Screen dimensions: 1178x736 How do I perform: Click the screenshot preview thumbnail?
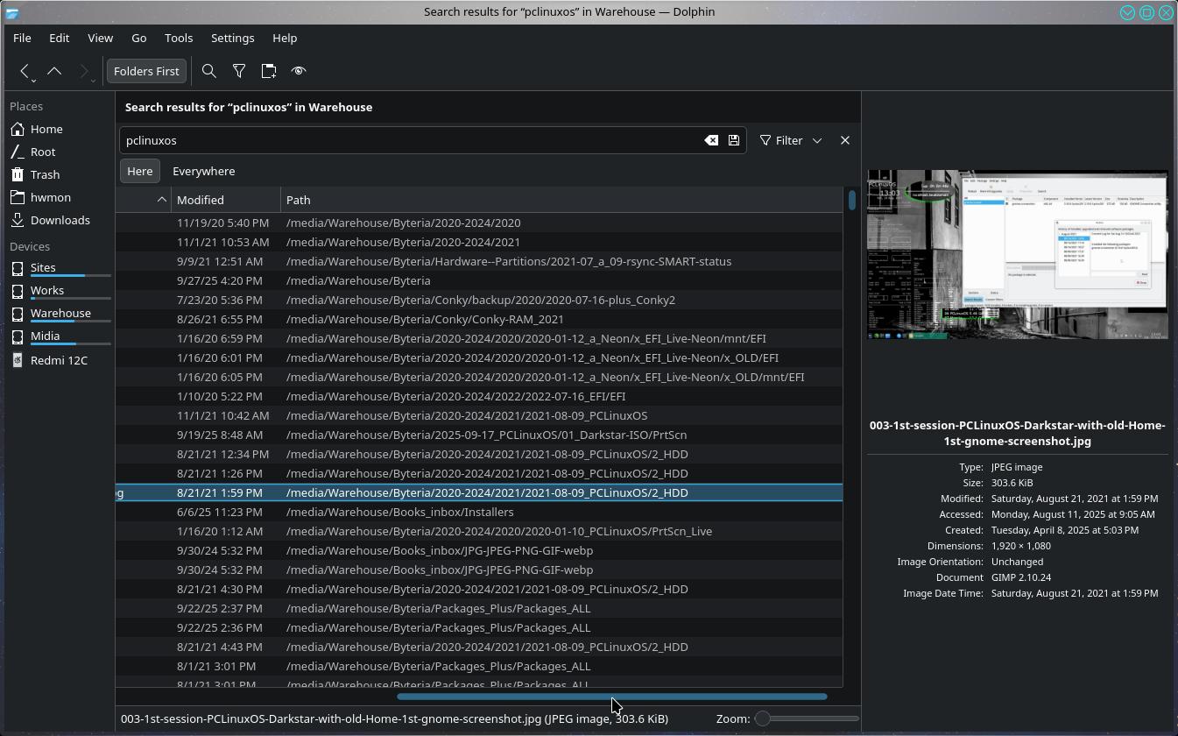1017,254
